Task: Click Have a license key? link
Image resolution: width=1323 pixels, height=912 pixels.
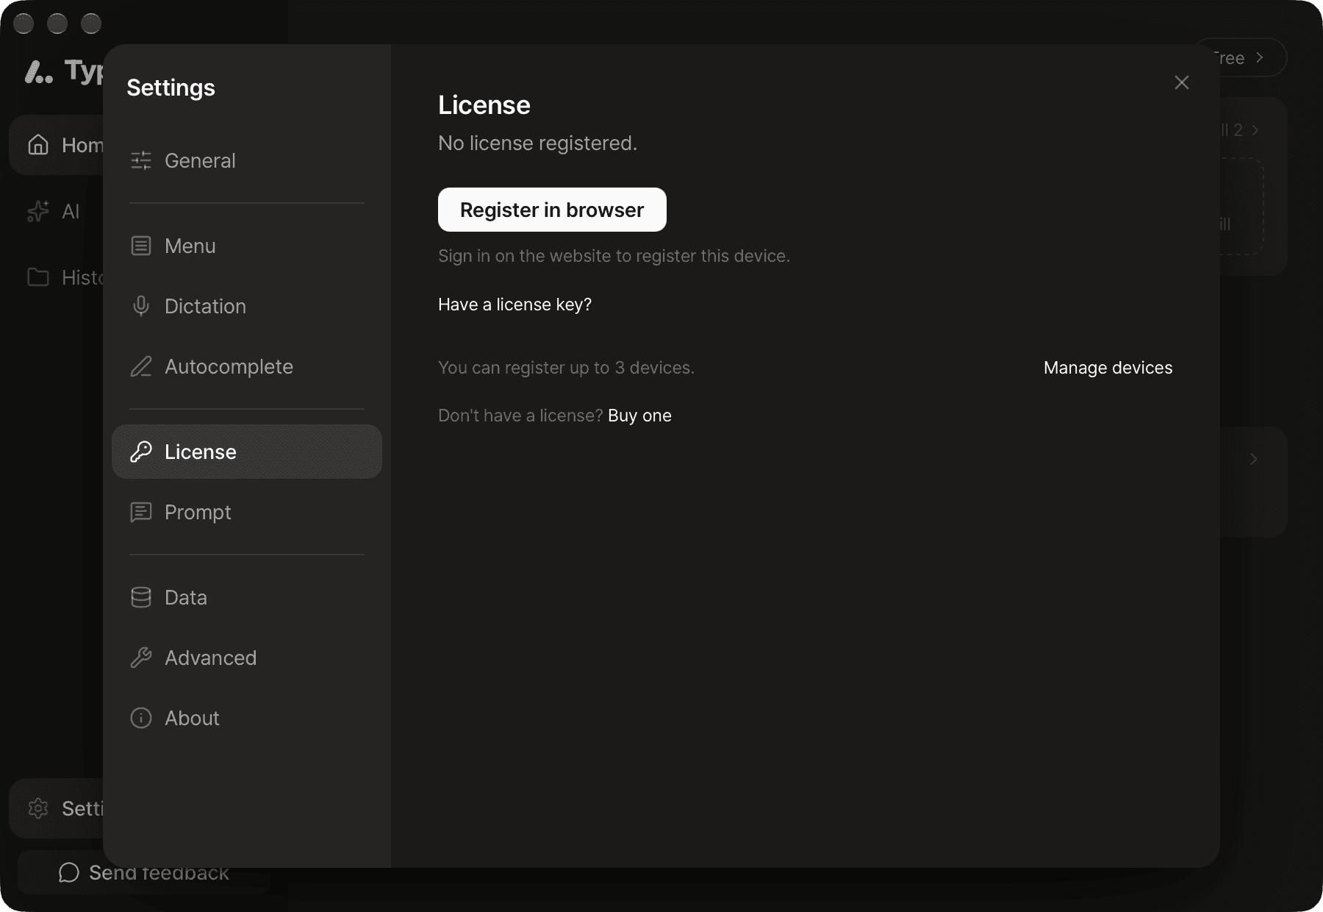Action: tap(514, 304)
